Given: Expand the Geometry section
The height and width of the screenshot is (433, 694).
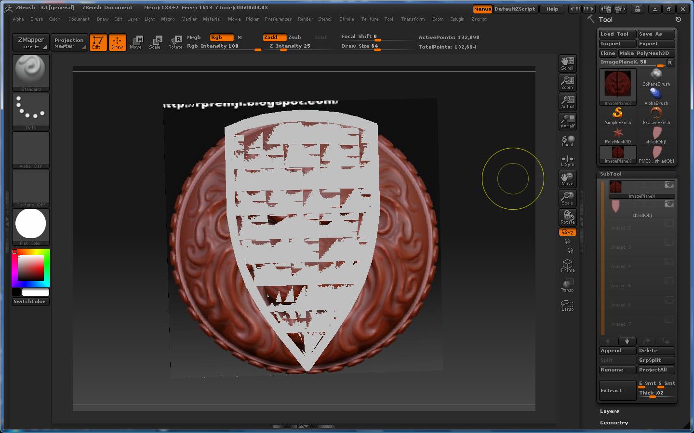Looking at the screenshot, I should click(614, 422).
